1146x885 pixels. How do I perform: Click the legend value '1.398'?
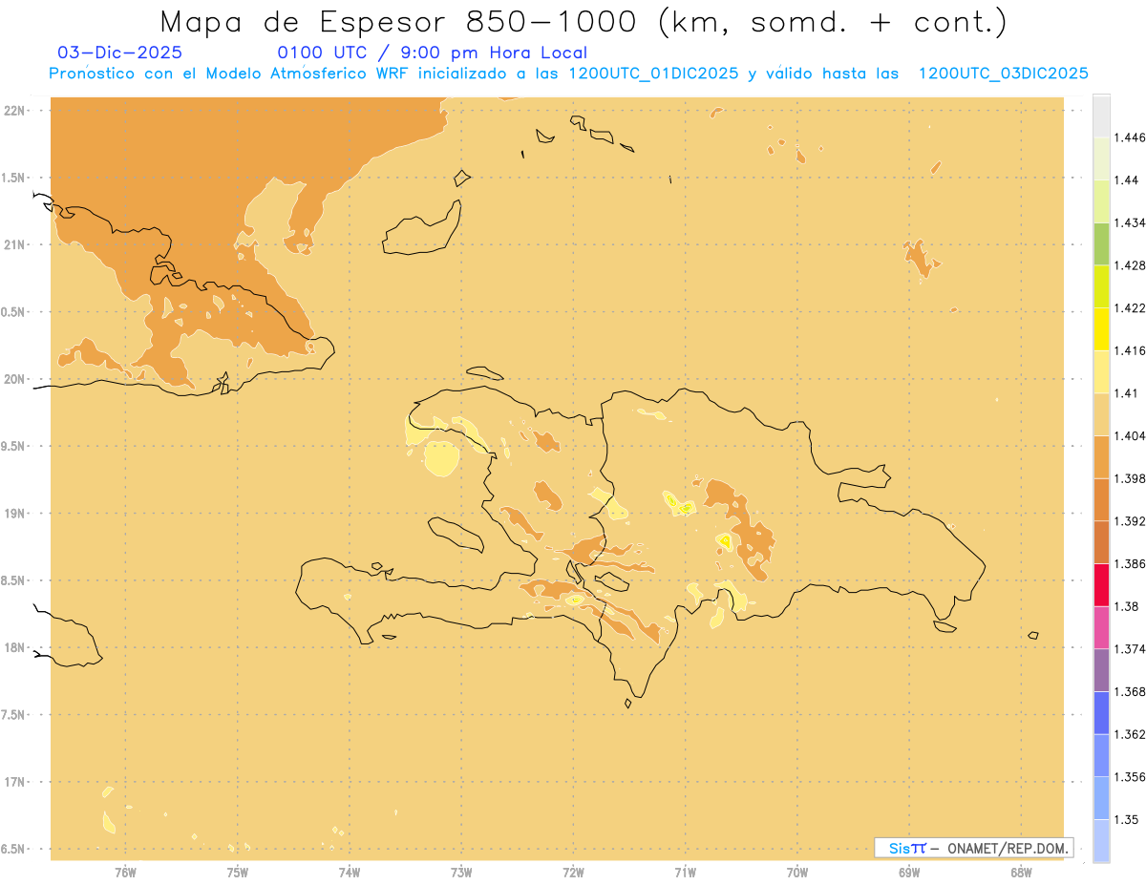[x=1130, y=478]
